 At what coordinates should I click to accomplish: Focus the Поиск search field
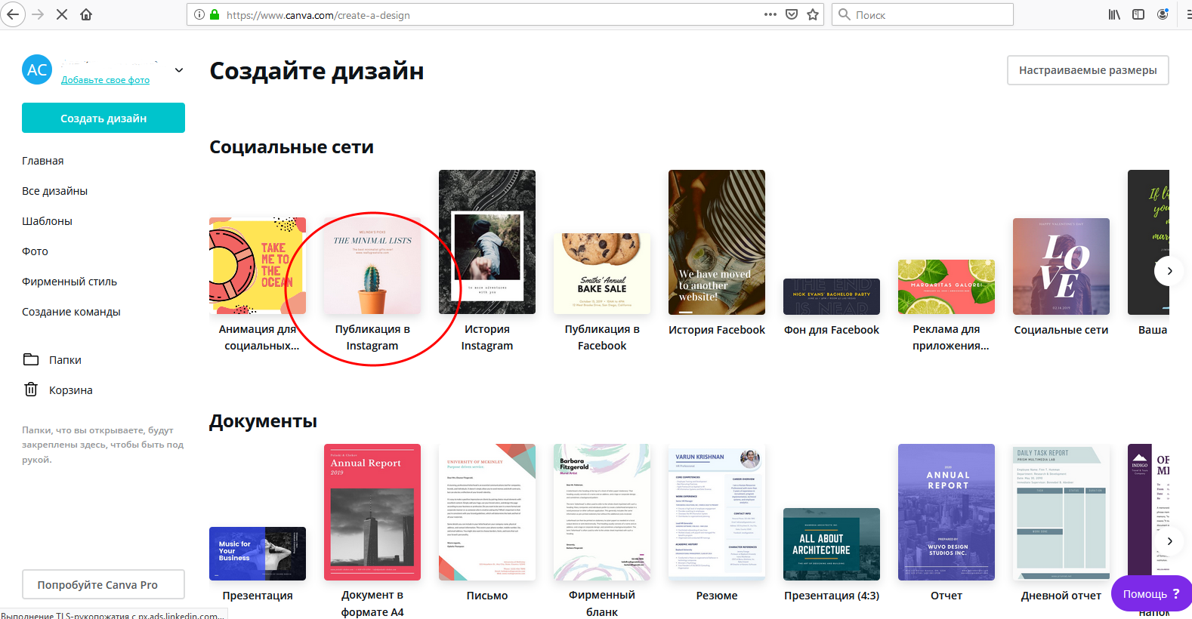pos(923,14)
